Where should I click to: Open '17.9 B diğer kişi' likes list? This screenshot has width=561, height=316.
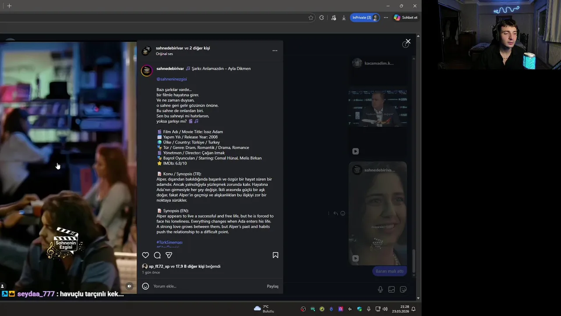point(190,266)
